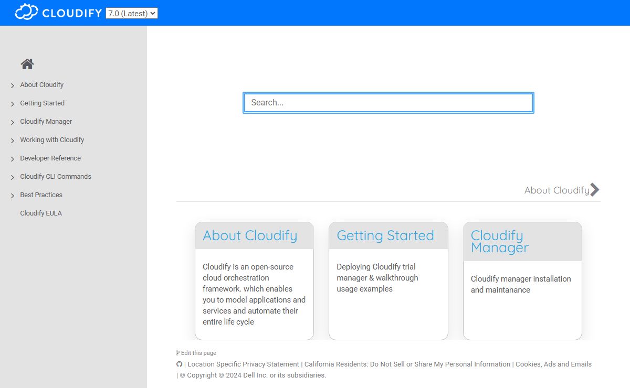Expand the Cloudify CLI Commands chevron
Image resolution: width=630 pixels, height=388 pixels.
point(13,177)
